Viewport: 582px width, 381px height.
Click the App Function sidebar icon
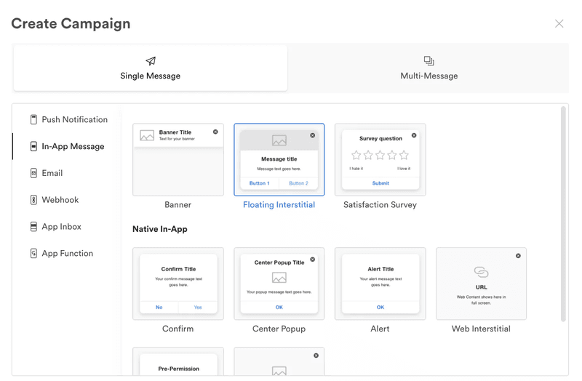coord(33,254)
